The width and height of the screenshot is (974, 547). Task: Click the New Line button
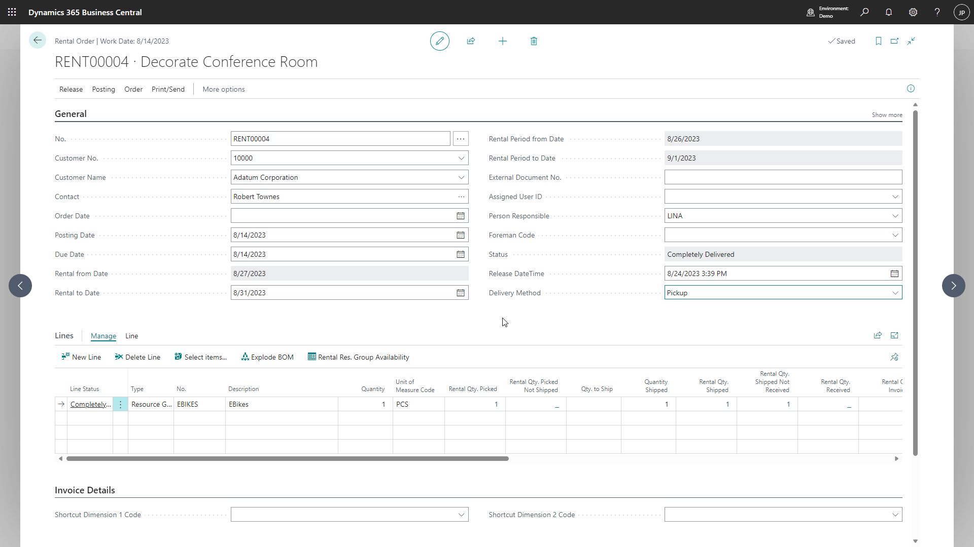81,357
